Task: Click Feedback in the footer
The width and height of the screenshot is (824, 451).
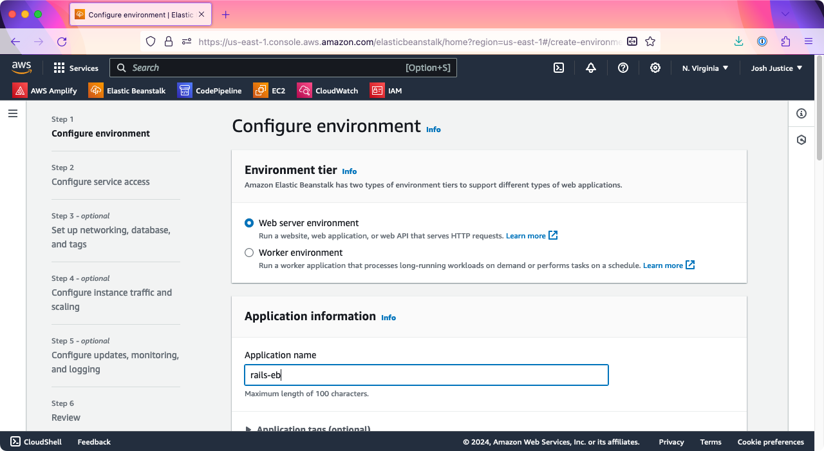Action: coord(94,442)
